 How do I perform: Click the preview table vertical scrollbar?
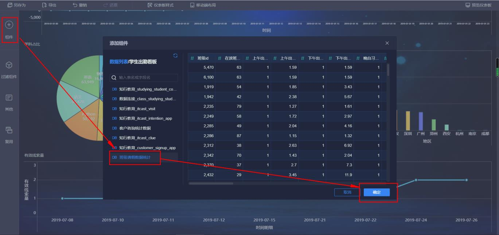coord(388,69)
